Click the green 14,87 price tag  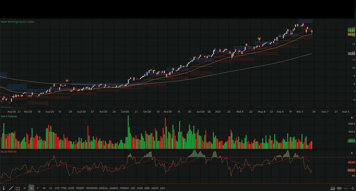click(x=351, y=30)
